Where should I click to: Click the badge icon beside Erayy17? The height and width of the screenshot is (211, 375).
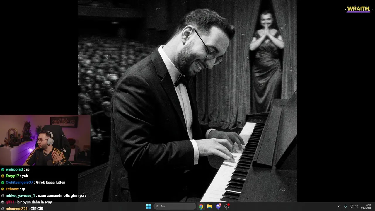[3, 176]
